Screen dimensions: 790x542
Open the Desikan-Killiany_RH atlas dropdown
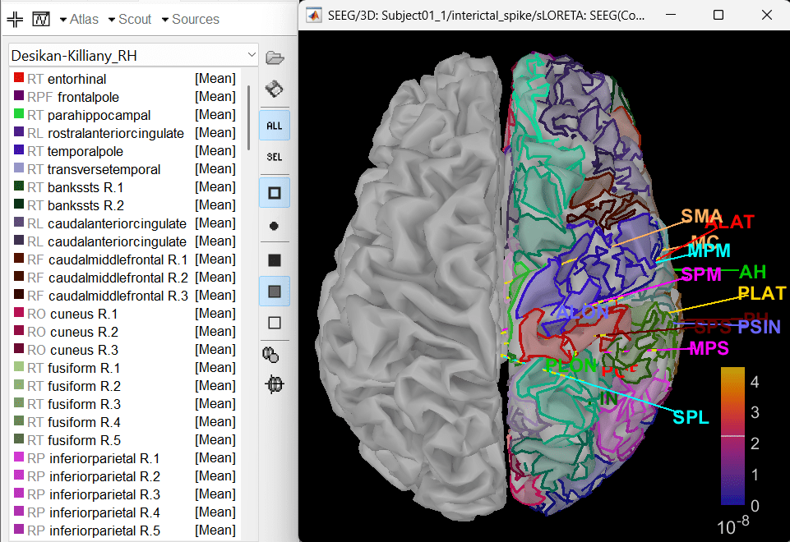click(133, 55)
